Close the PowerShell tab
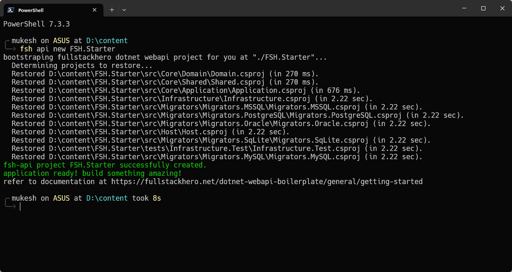This screenshot has height=272, width=512. 95,10
